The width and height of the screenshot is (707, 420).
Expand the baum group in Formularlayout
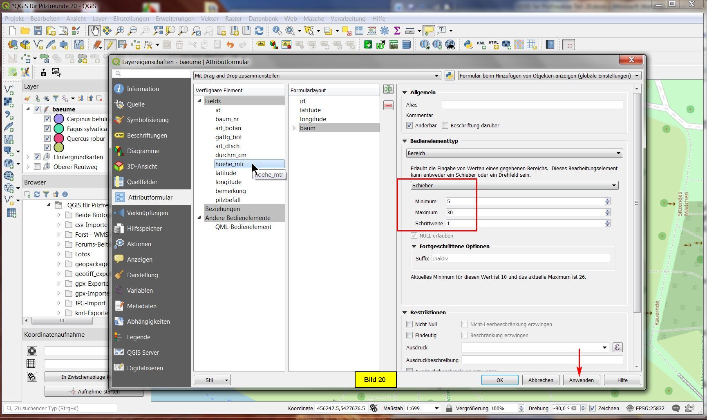(294, 128)
